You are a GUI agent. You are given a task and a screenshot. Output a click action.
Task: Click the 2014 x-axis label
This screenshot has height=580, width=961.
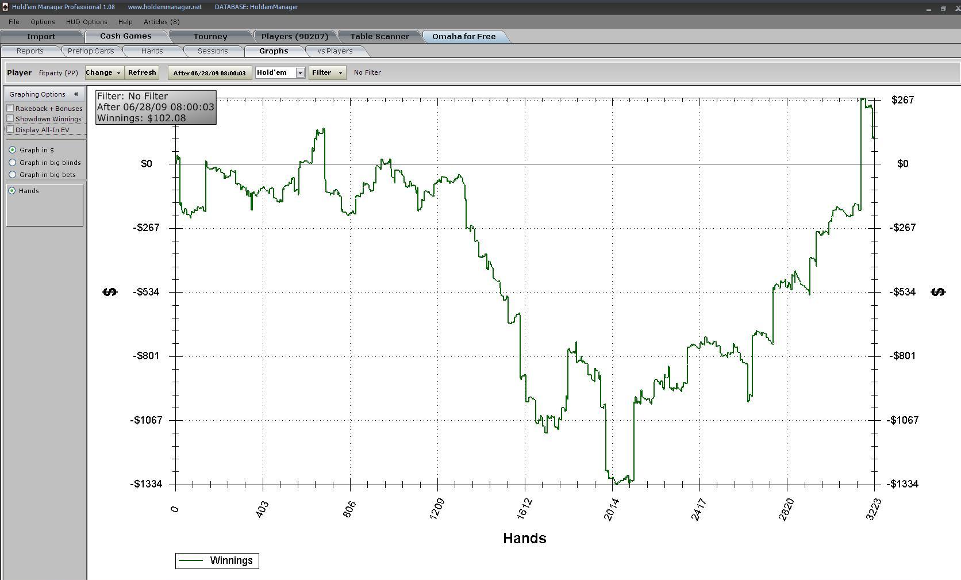pos(611,509)
